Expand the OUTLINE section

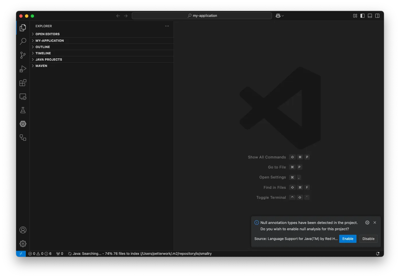(42, 47)
